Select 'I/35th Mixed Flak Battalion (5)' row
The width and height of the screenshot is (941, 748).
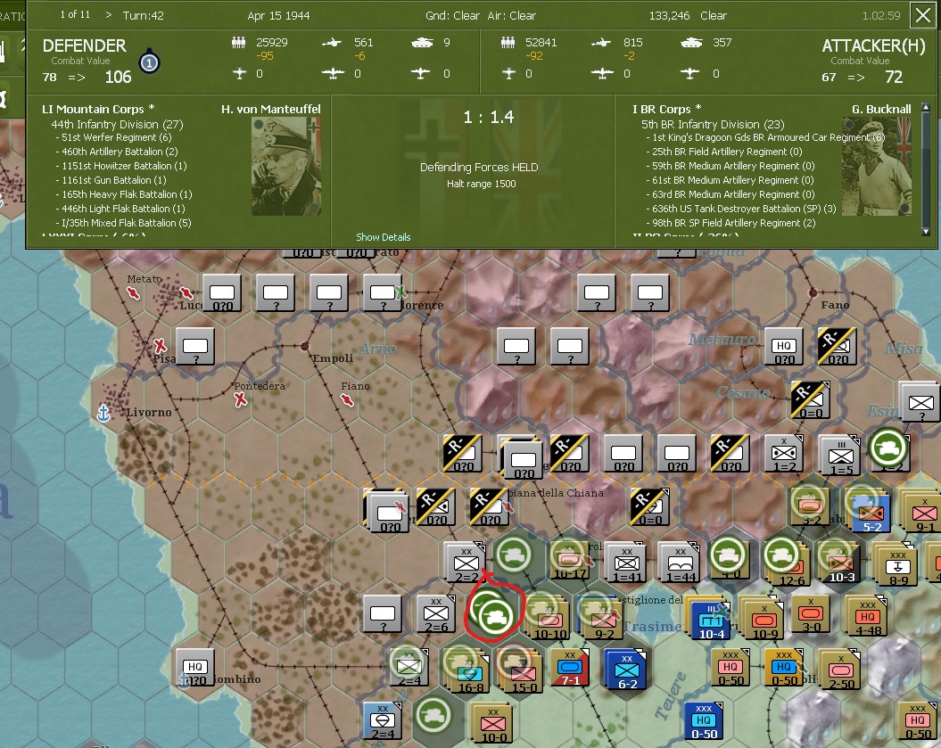[124, 223]
